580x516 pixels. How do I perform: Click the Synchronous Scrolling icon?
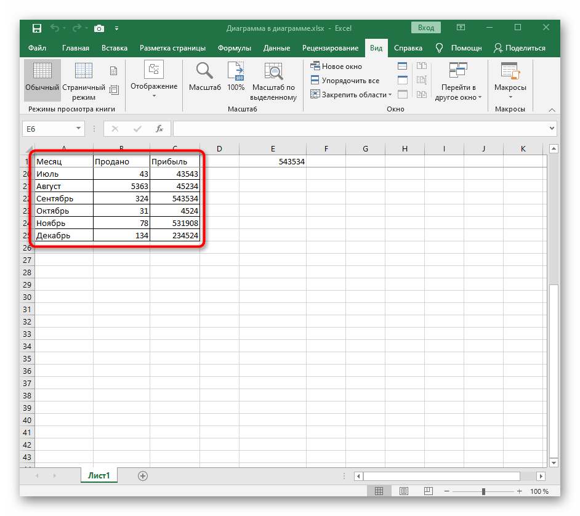pos(421,80)
